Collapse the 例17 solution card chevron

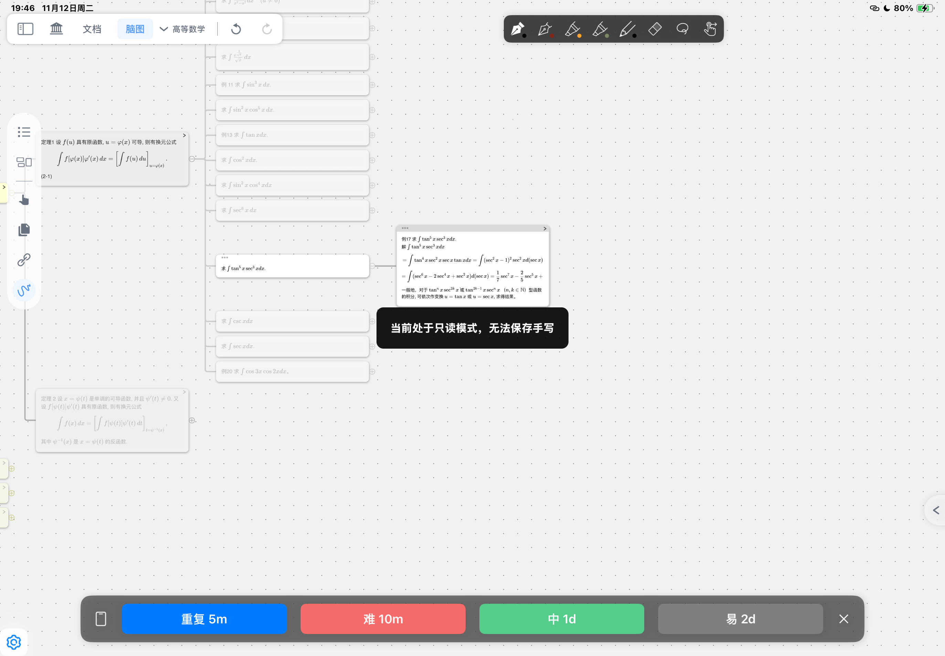545,229
